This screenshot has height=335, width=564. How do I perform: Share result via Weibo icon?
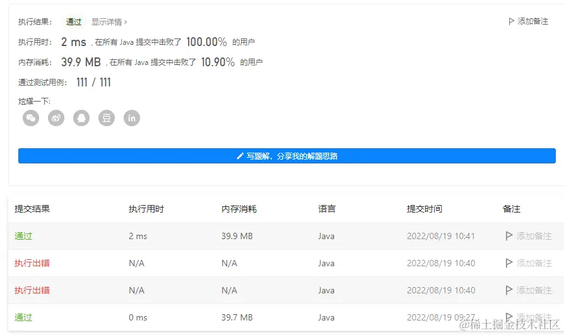pyautogui.click(x=56, y=118)
